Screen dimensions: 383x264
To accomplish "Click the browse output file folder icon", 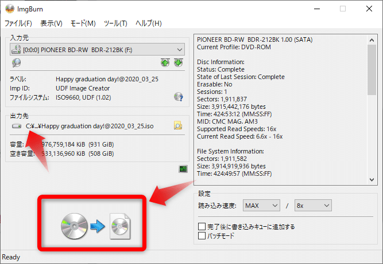I will tap(178, 125).
